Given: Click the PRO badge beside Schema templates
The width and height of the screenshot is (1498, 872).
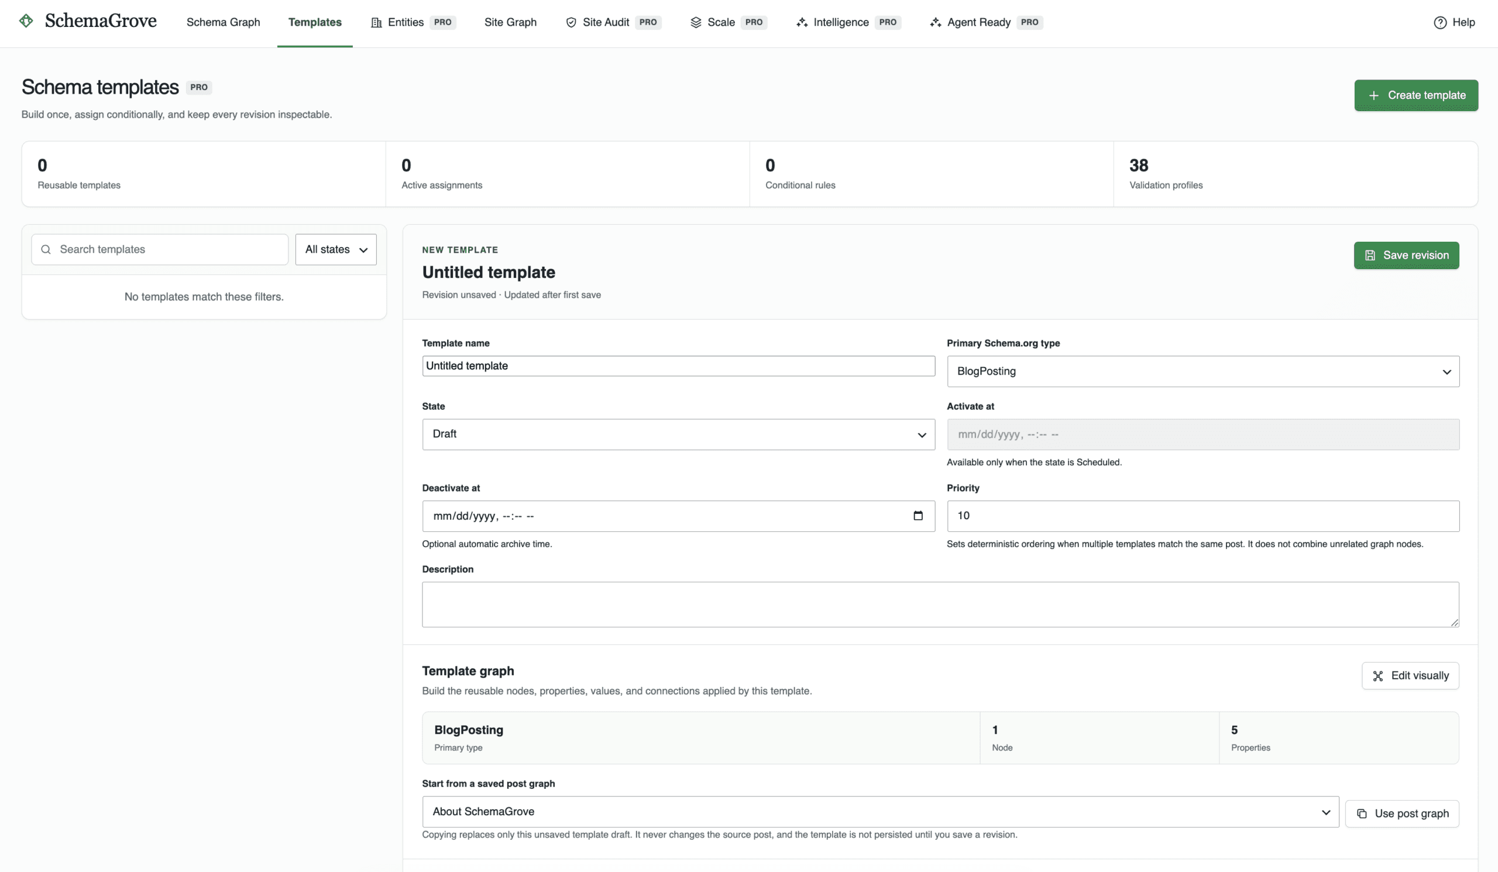Looking at the screenshot, I should tap(199, 87).
